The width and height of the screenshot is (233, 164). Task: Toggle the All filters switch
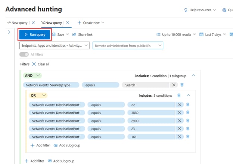point(24,54)
